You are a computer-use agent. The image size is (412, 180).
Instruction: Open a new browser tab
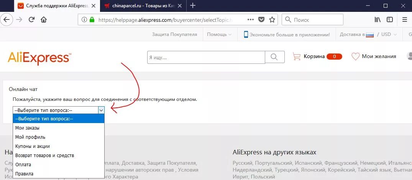[193, 5]
